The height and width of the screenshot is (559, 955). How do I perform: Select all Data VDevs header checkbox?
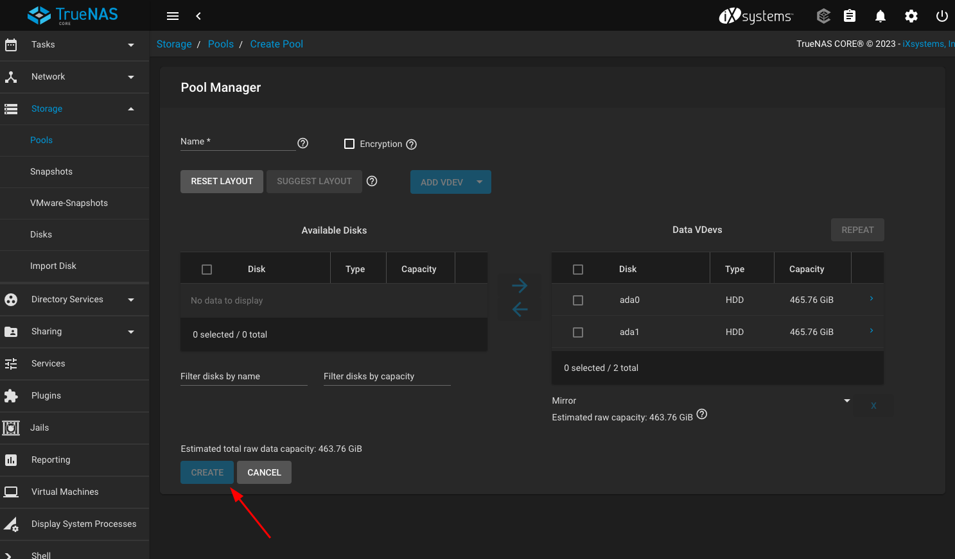tap(578, 270)
